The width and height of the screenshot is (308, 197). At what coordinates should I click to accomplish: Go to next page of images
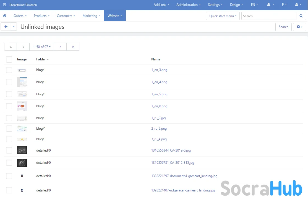coord(60,47)
